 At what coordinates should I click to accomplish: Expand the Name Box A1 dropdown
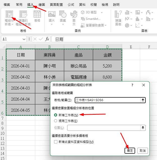(x=24, y=39)
